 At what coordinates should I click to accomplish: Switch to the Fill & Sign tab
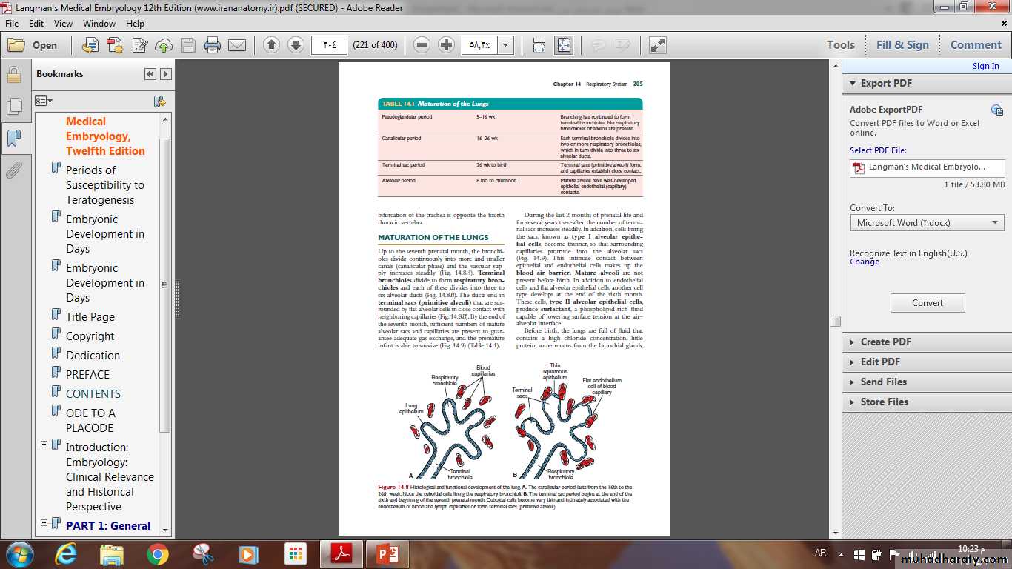(902, 45)
